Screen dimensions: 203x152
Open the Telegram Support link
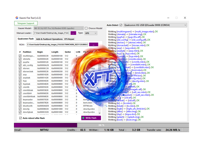pyautogui.click(x=26, y=23)
